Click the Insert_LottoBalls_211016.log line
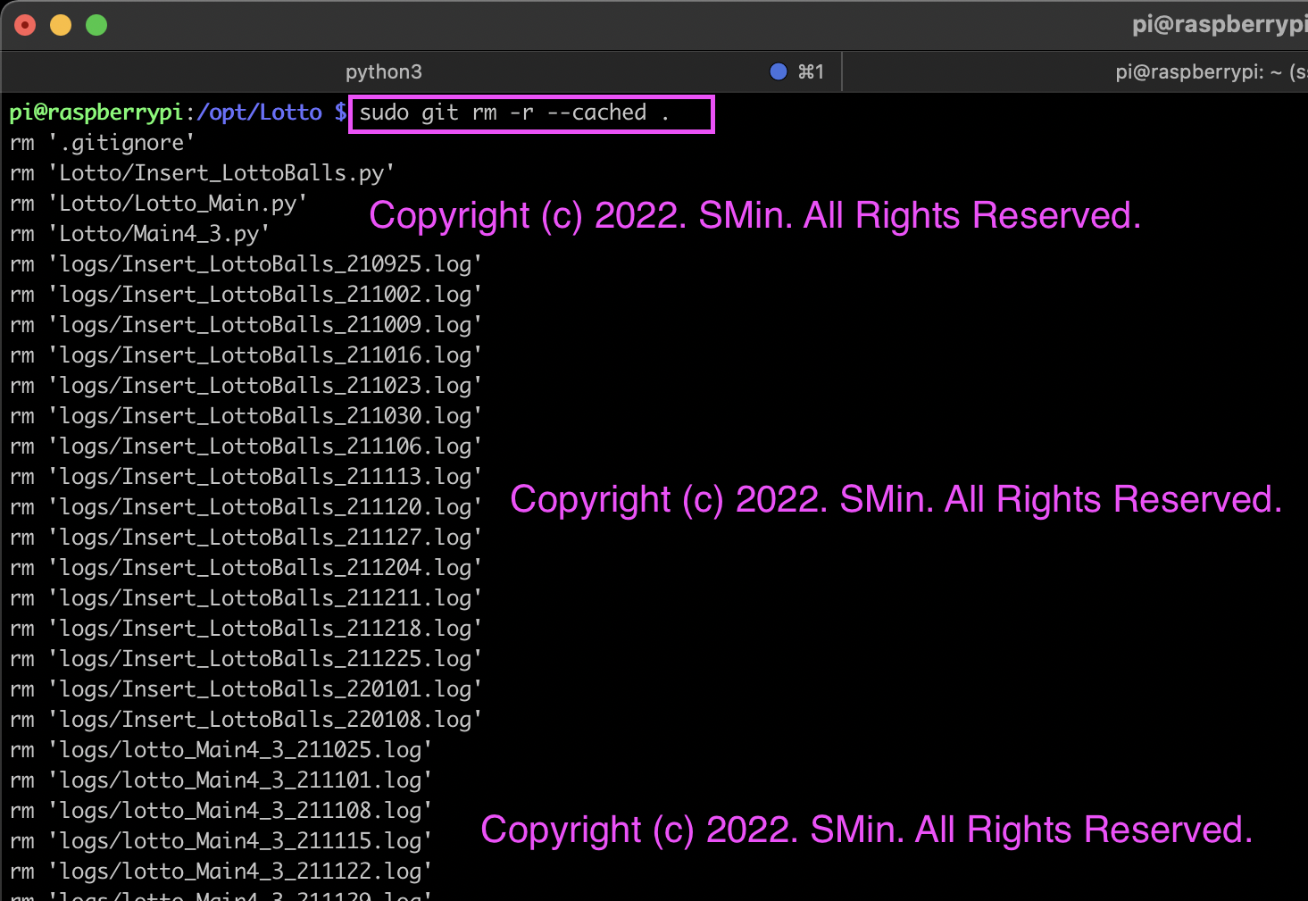Screen dimensions: 1308x901 [246, 355]
